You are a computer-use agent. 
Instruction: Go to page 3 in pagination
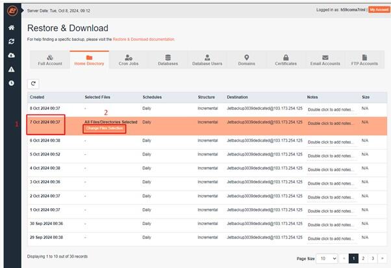[373, 258]
